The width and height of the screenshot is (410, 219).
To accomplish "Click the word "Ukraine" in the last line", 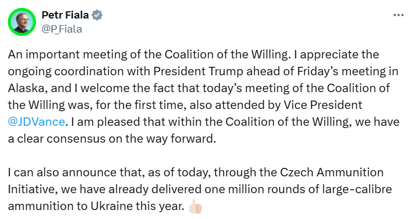I will pos(112,206).
